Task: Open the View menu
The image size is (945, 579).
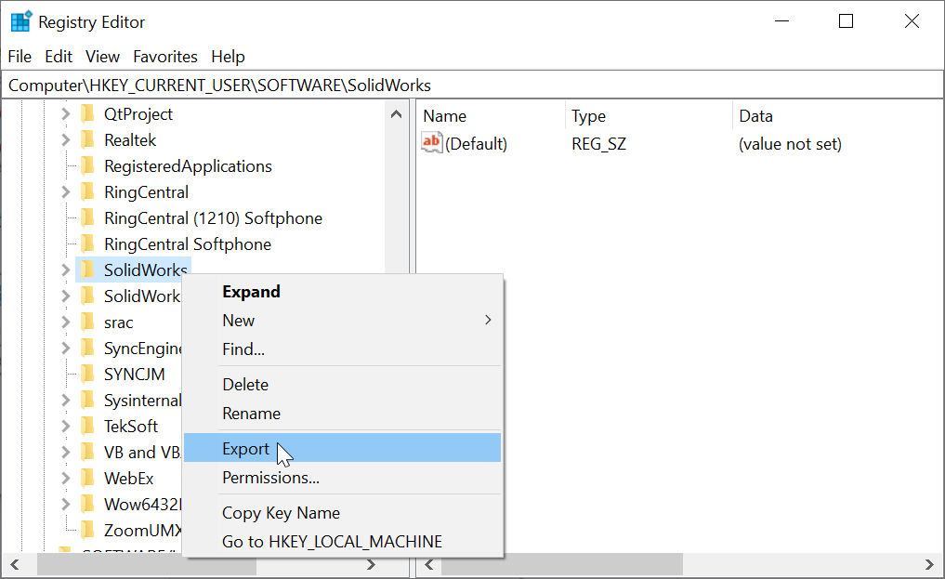Action: [102, 57]
